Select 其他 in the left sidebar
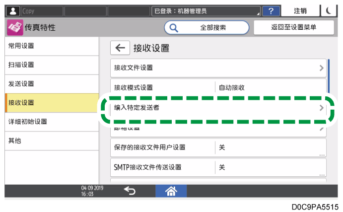The height and width of the screenshot is (212, 343). 50,141
